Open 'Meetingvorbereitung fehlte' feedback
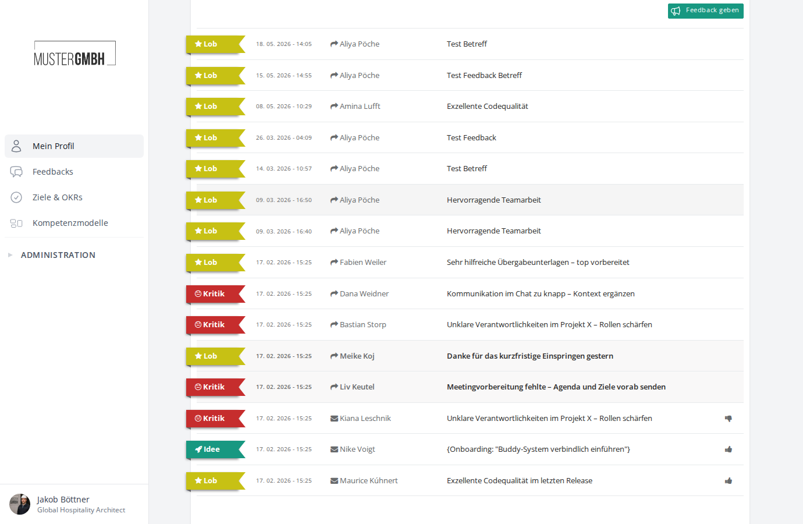This screenshot has width=803, height=524. 556,387
